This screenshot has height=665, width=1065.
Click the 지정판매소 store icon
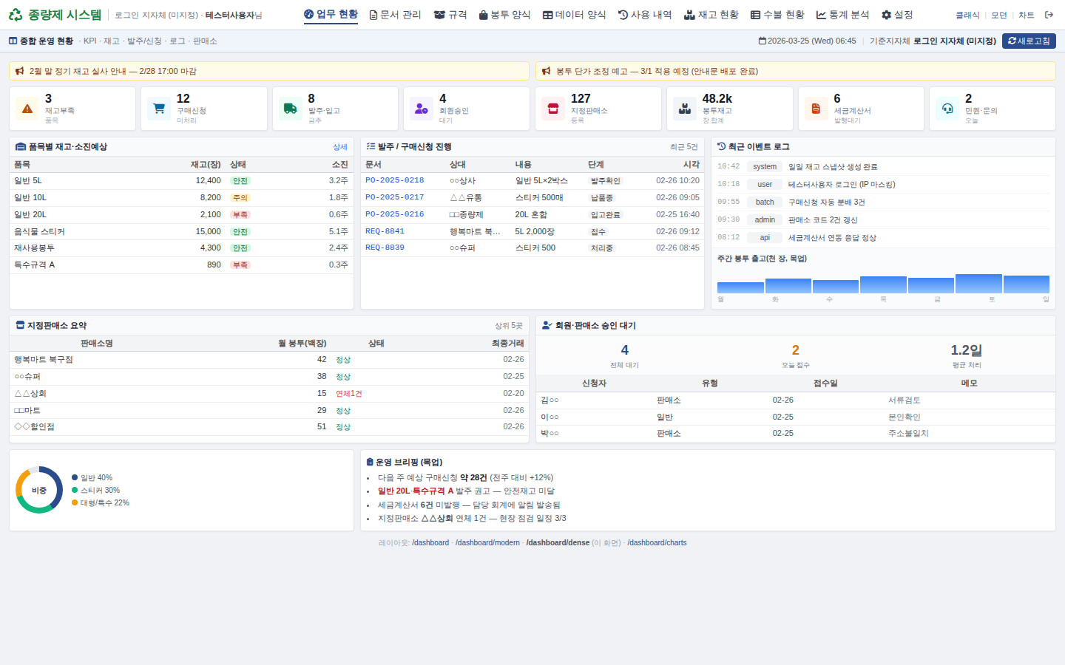pyautogui.click(x=552, y=109)
